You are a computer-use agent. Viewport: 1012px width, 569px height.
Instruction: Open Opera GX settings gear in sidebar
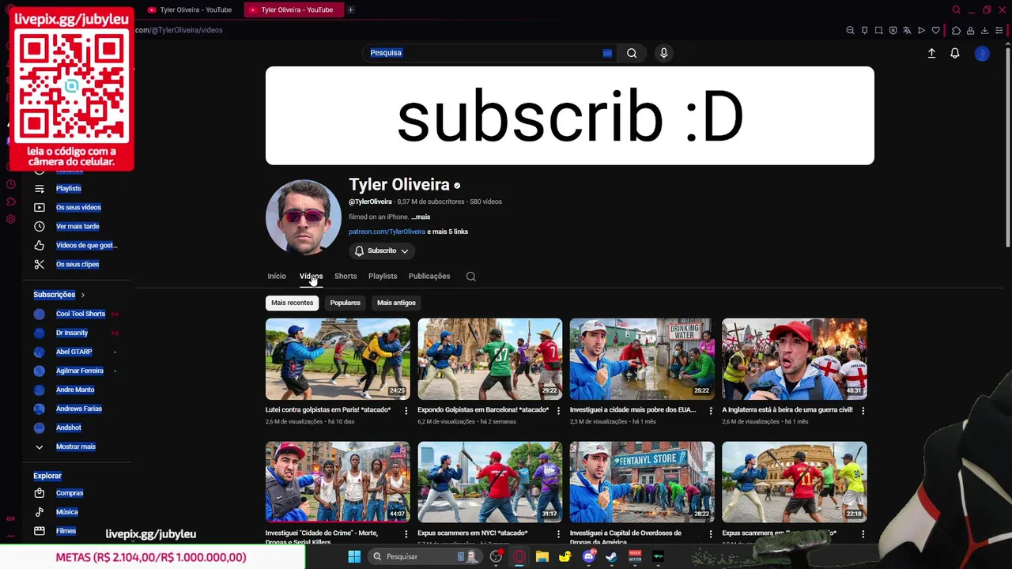pos(11,219)
